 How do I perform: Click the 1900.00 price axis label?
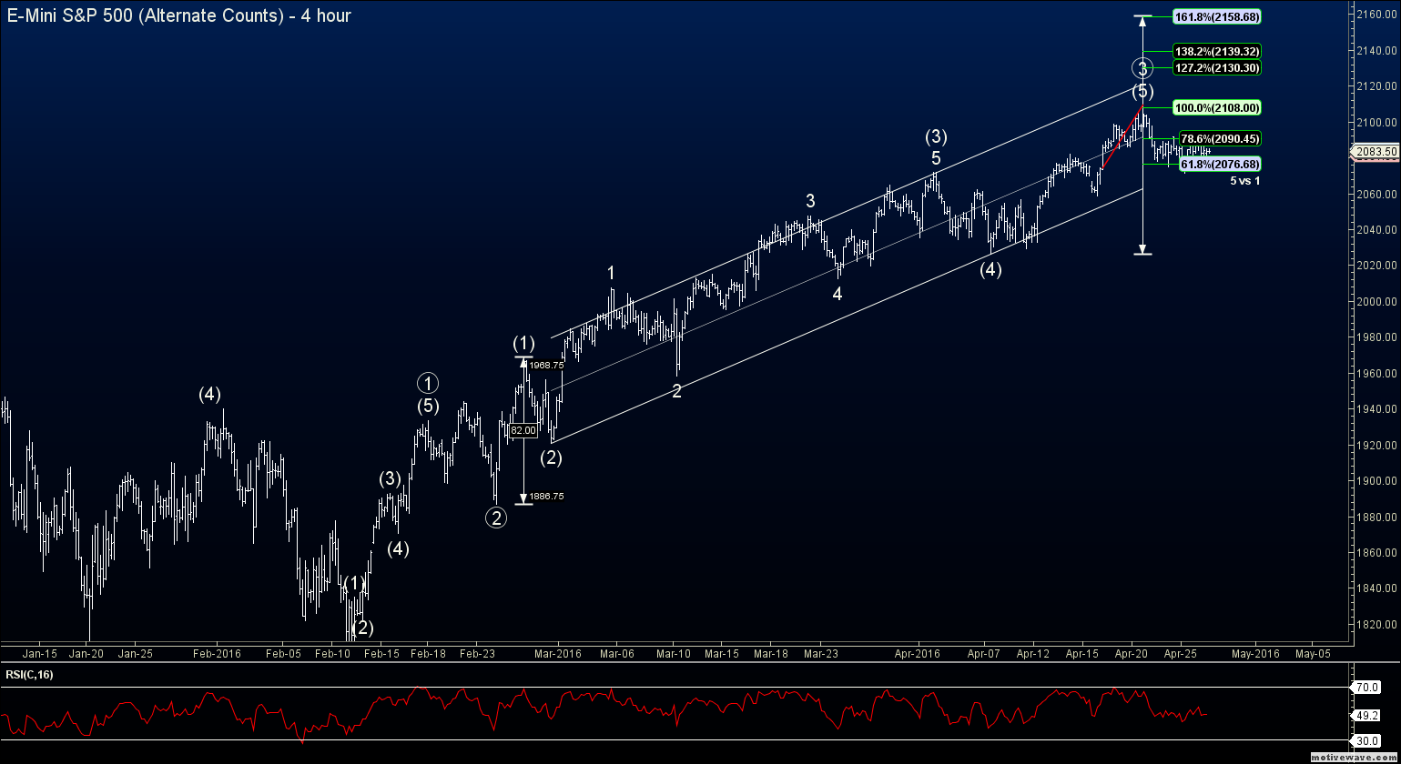[1376, 481]
